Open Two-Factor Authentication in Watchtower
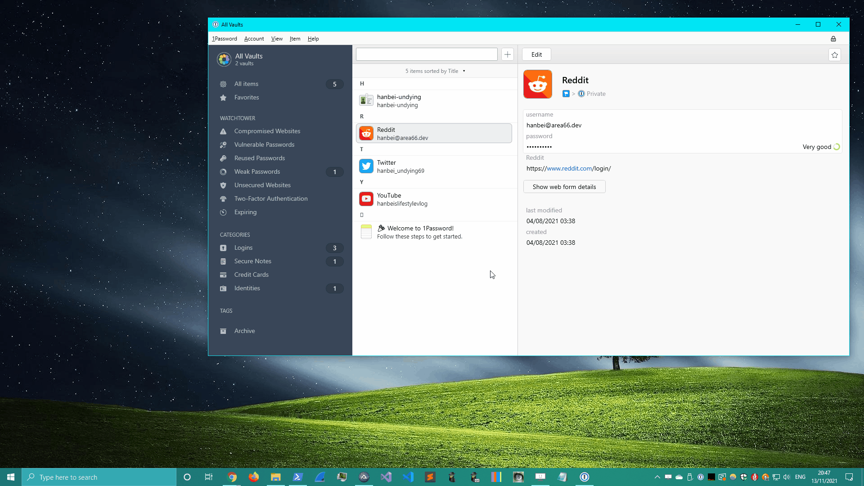 point(280,199)
